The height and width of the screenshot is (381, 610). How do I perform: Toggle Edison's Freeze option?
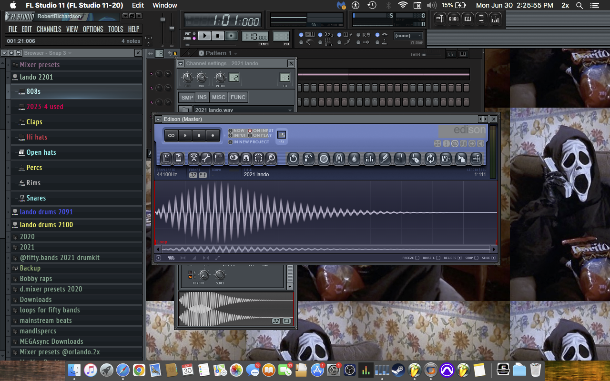coord(417,258)
